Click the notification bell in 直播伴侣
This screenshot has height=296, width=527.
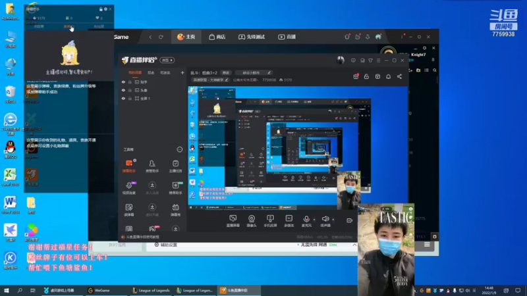(388, 76)
